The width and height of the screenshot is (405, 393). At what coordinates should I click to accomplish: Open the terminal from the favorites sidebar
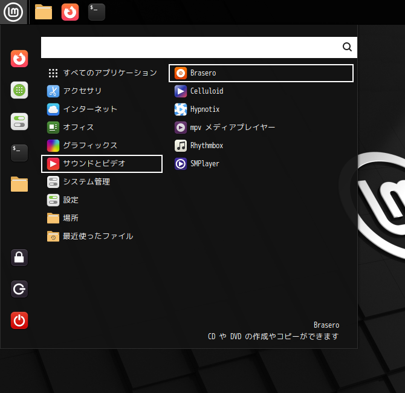(19, 153)
